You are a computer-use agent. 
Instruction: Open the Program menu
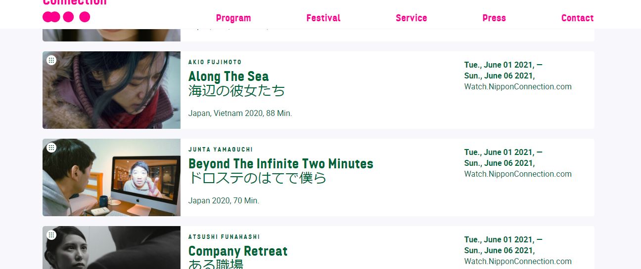[x=233, y=18]
